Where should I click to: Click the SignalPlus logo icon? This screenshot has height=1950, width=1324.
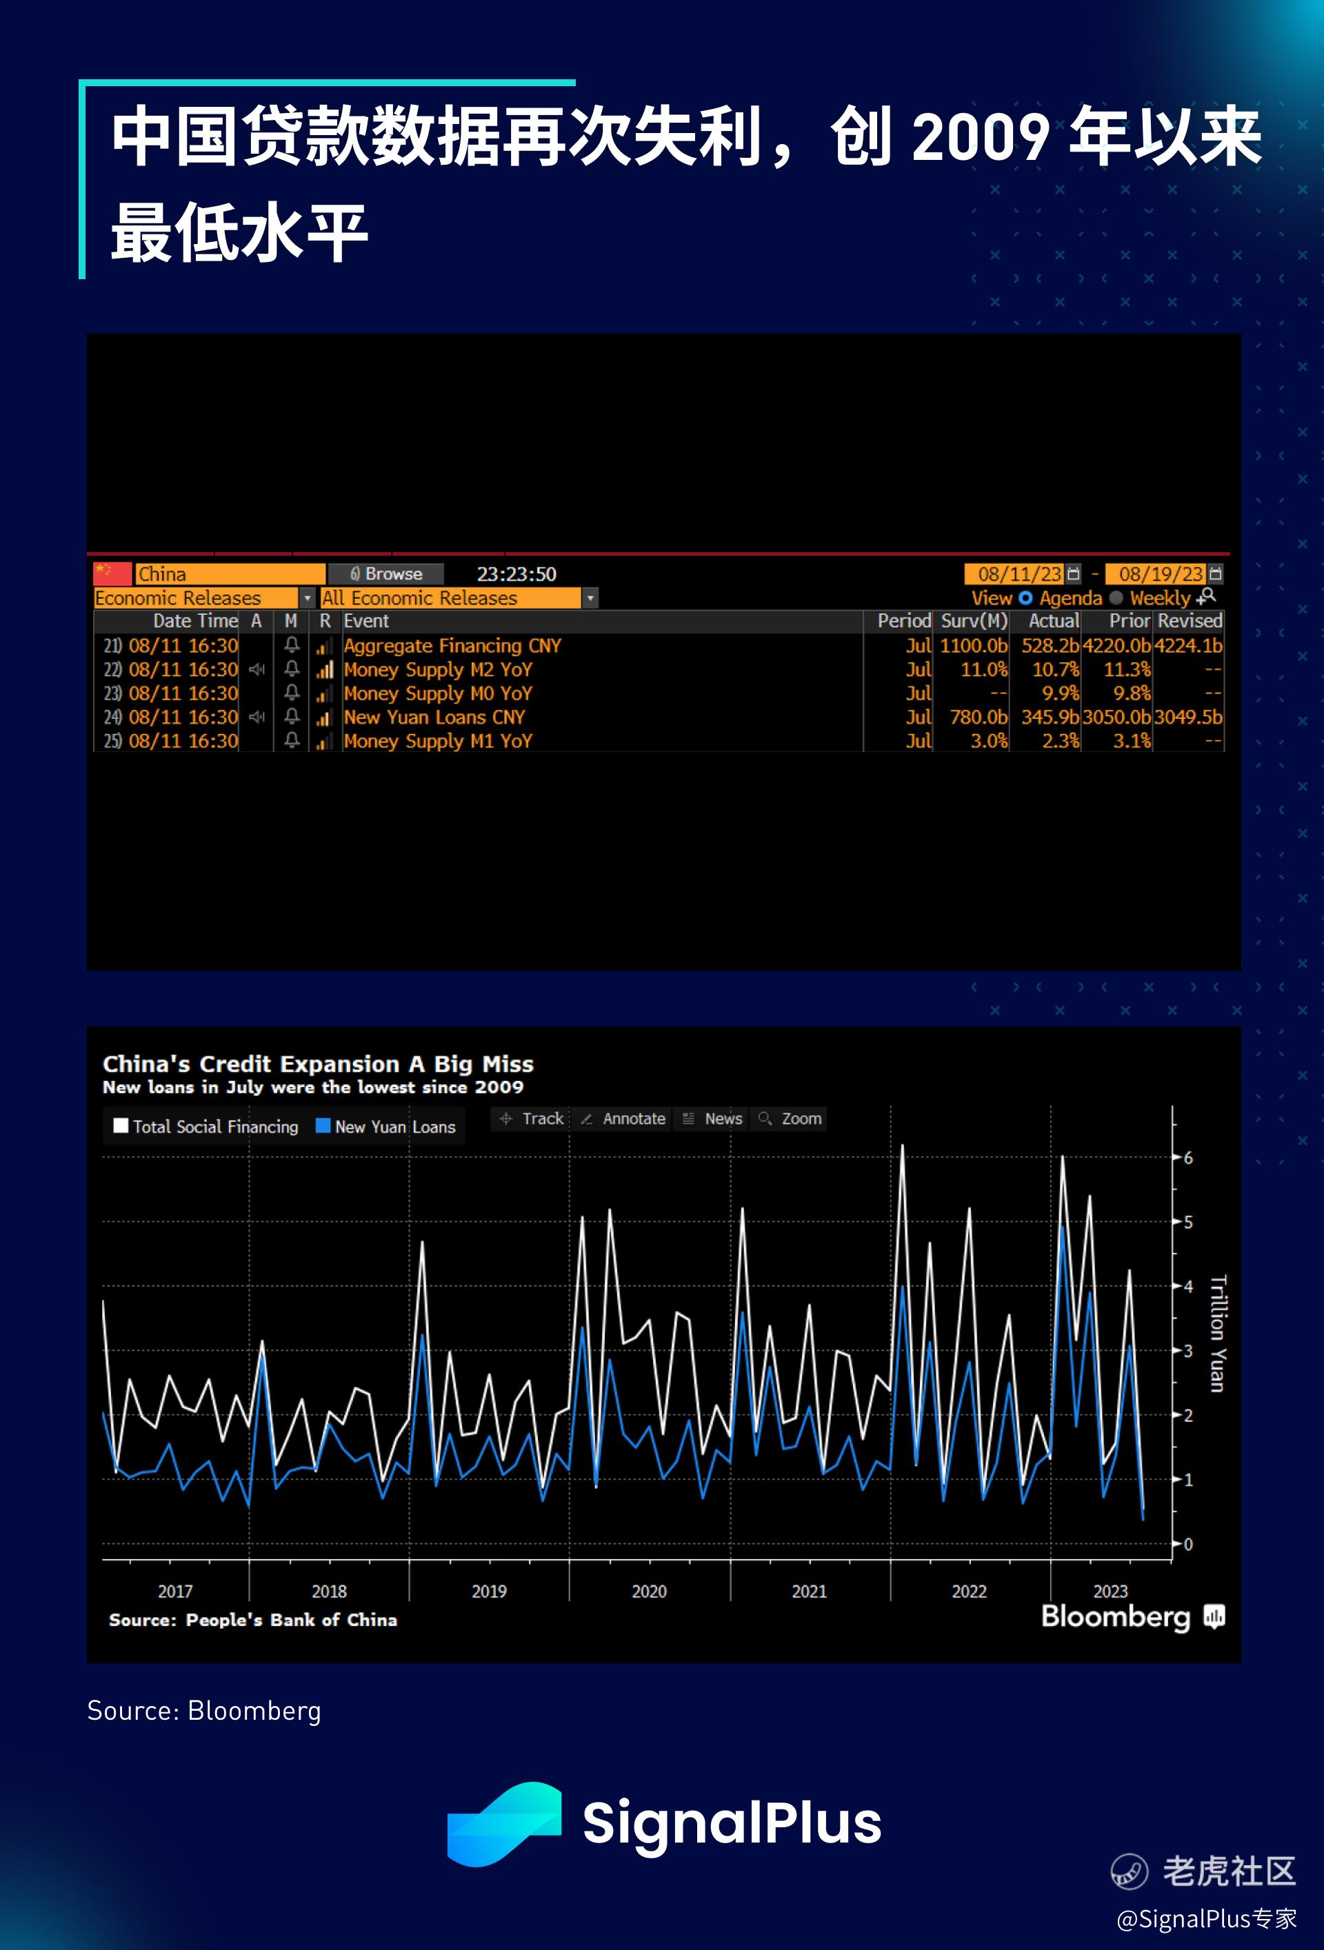pyautogui.click(x=504, y=1823)
